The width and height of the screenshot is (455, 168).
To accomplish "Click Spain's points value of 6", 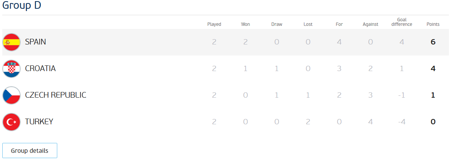I will [x=433, y=42].
